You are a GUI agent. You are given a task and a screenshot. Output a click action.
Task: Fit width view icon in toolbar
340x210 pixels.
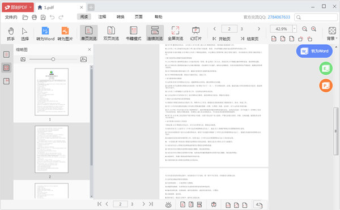pos(292,38)
